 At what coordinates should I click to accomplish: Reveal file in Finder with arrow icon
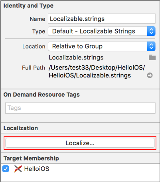(x=150, y=75)
